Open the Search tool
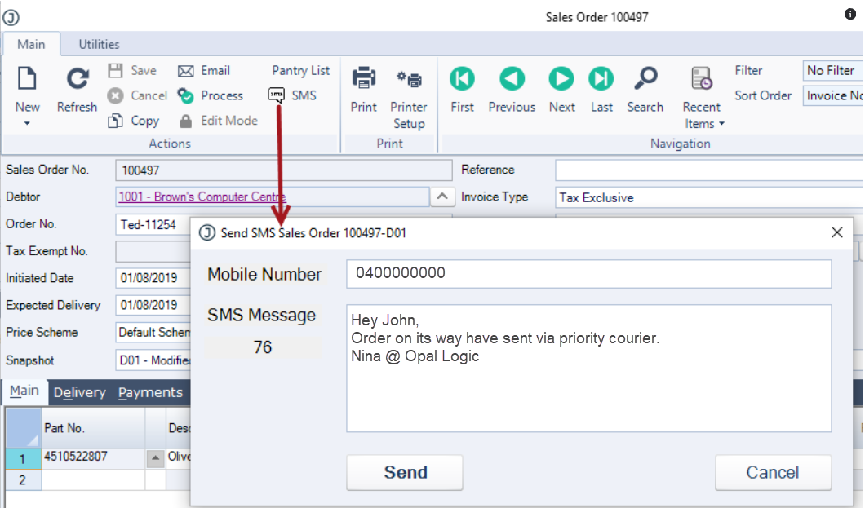 pos(645,89)
